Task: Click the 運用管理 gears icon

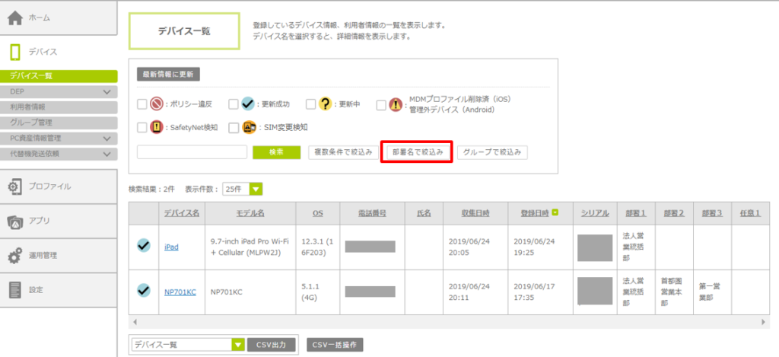Action: (x=15, y=256)
